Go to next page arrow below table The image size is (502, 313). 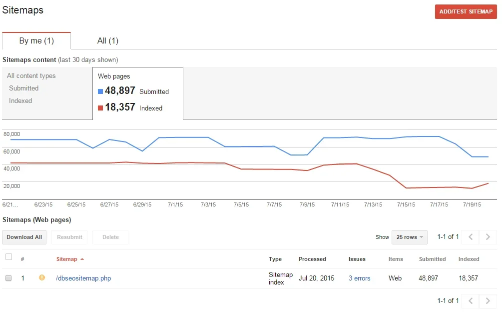pos(488,301)
